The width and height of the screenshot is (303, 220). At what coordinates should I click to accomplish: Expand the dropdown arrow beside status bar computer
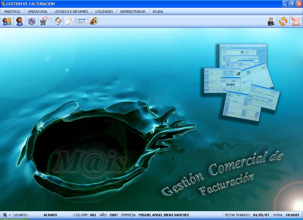[x=9, y=215]
